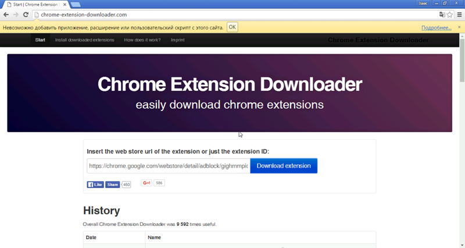The height and width of the screenshot is (248, 465).
Task: Open the translate page icon
Action: point(442,15)
